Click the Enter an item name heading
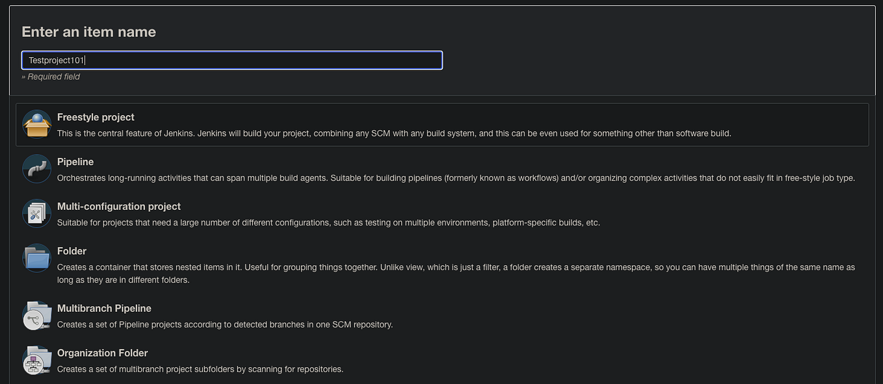Screen dimensions: 883x384 [88, 31]
